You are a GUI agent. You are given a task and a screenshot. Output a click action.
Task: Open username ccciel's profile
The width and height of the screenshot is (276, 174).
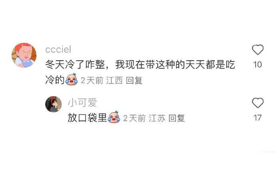pyautogui.click(x=58, y=49)
